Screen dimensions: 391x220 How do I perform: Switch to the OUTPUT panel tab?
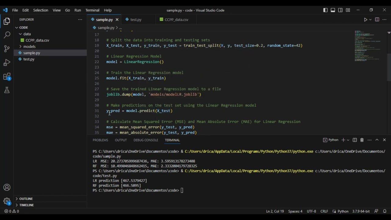click(121, 140)
